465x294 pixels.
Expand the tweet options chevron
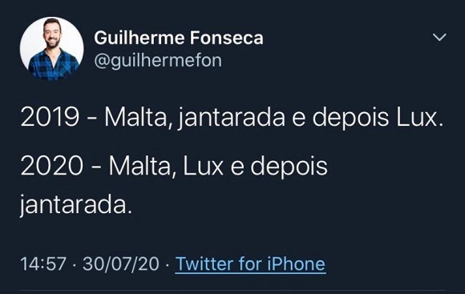click(x=439, y=37)
